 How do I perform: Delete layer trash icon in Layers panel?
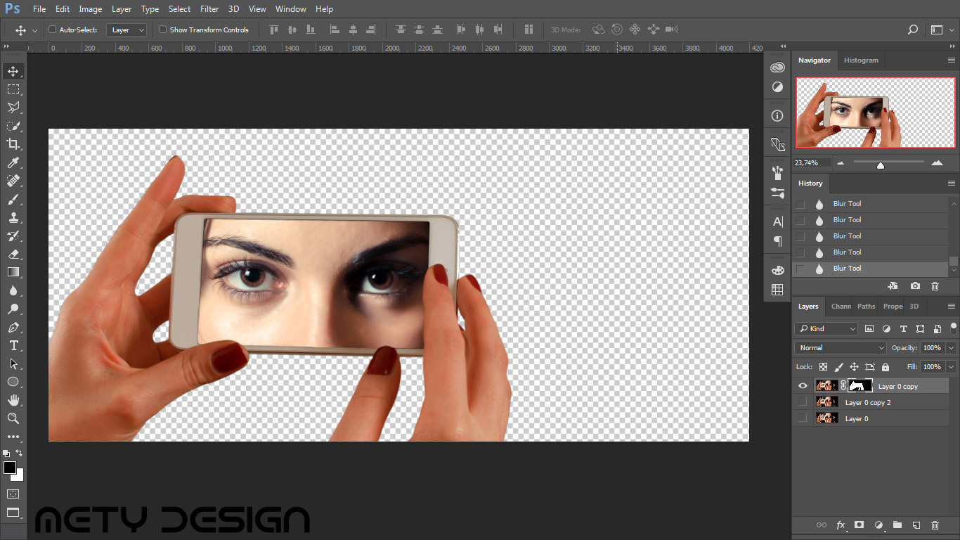click(935, 525)
